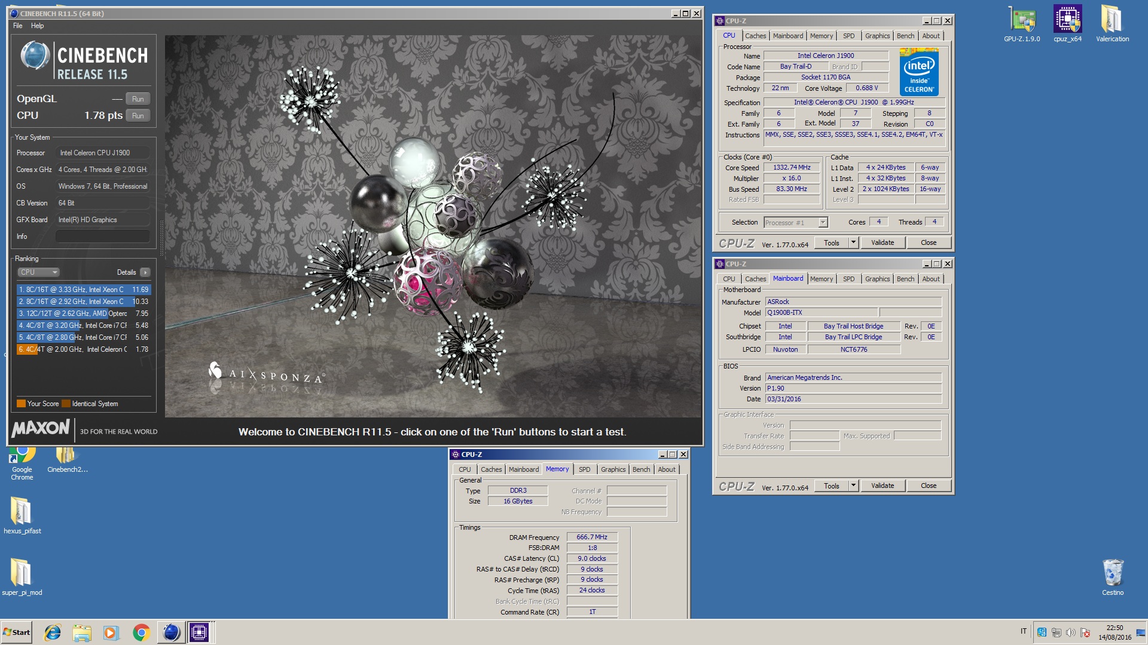Open Cinebench2 desktop folder
Screen dimensions: 1148x645
(67, 460)
